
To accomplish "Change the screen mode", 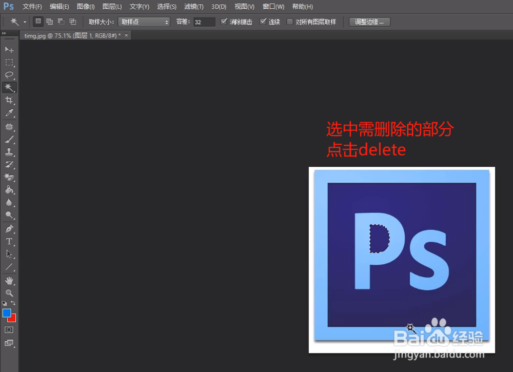I will [9, 343].
